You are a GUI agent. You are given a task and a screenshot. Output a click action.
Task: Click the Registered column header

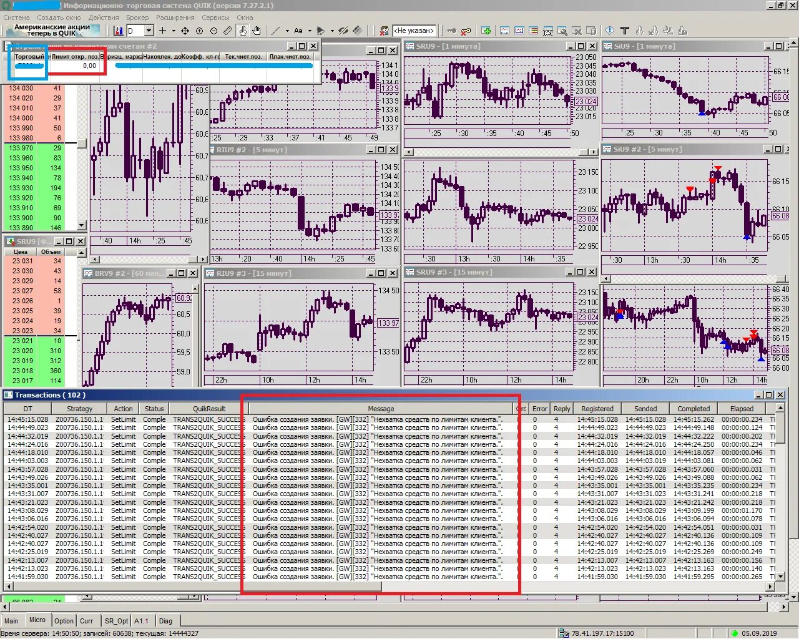coord(597,409)
